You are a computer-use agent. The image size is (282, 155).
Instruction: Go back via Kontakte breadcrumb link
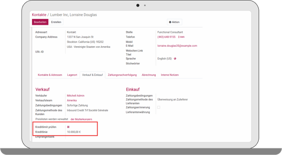click(39, 15)
